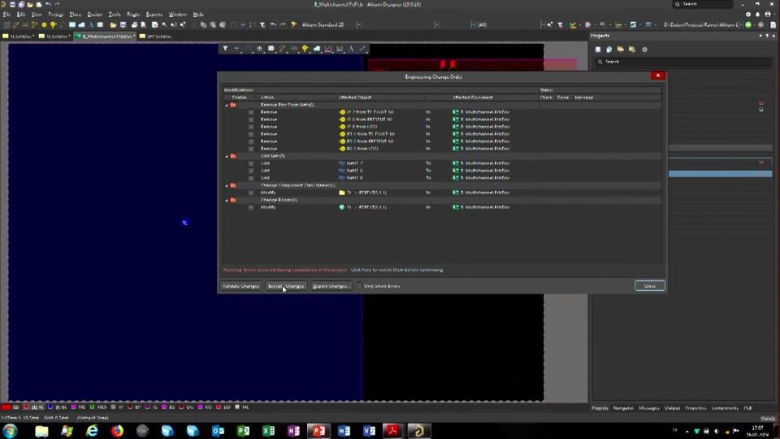780x439 pixels.
Task: Click the open folder icon in main toolbar
Action: pos(114,24)
